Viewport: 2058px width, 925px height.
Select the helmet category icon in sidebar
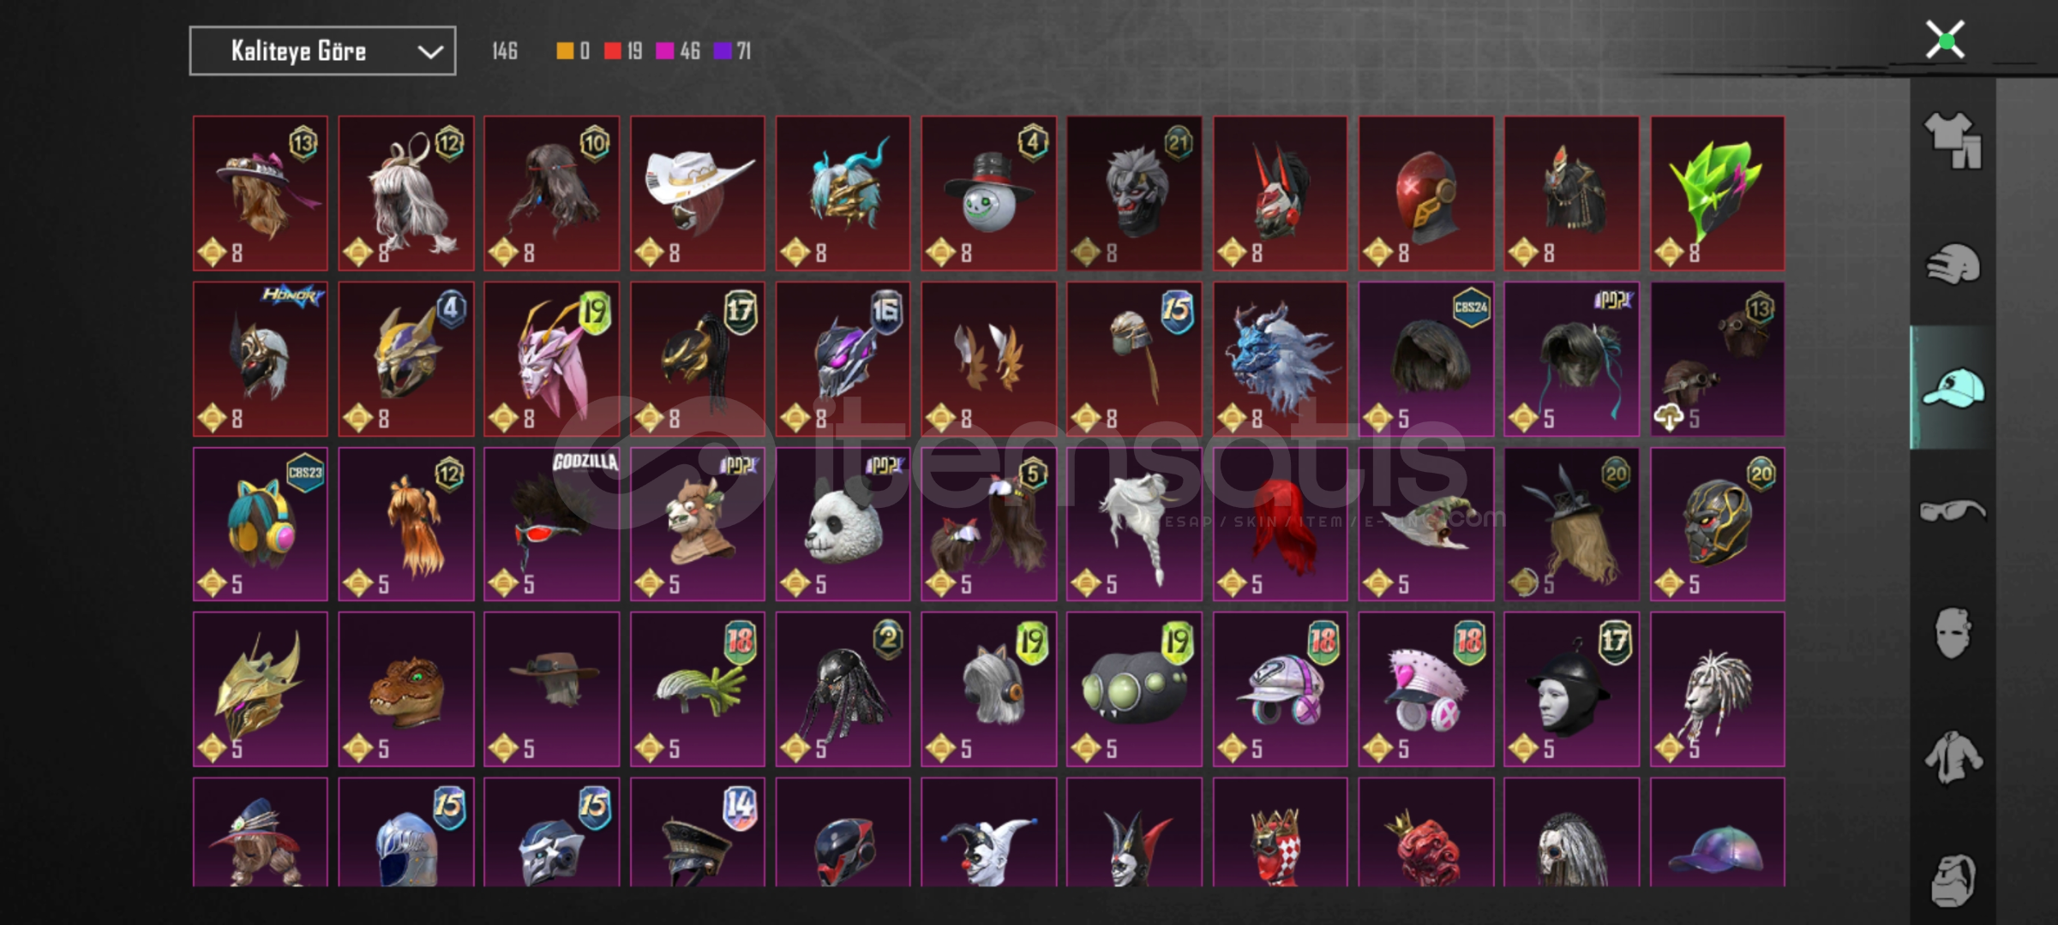[1953, 263]
